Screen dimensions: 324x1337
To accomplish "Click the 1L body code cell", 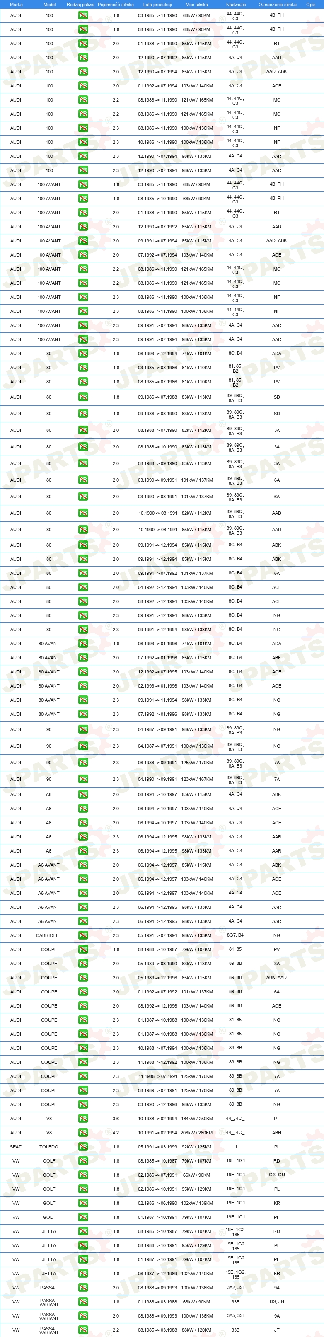I will click(x=235, y=1146).
